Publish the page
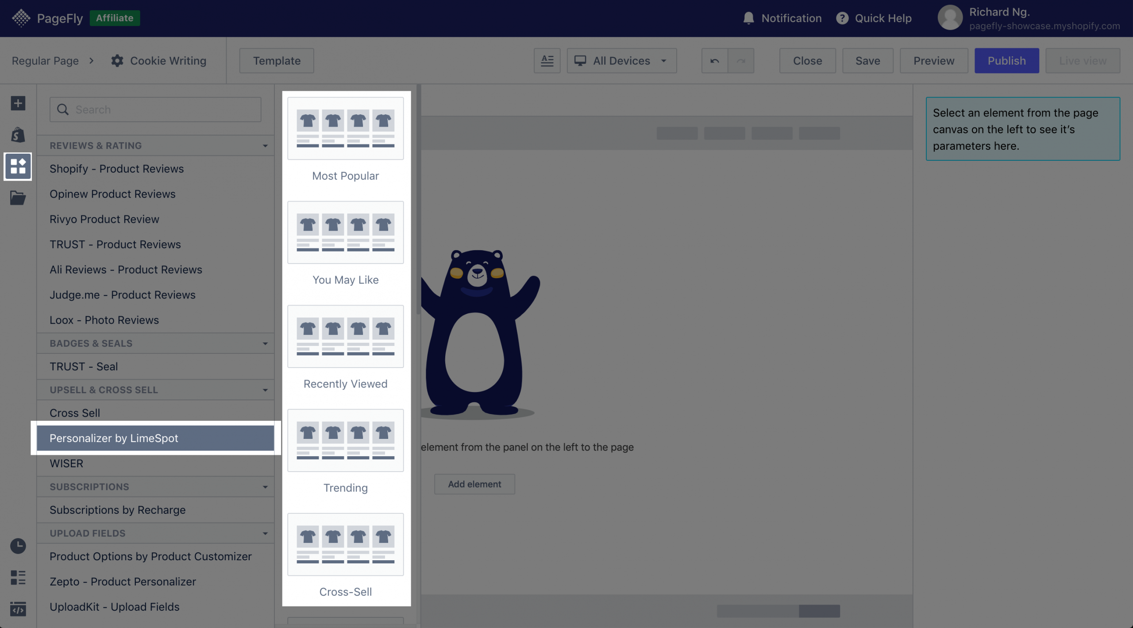The width and height of the screenshot is (1133, 628). click(1006, 61)
